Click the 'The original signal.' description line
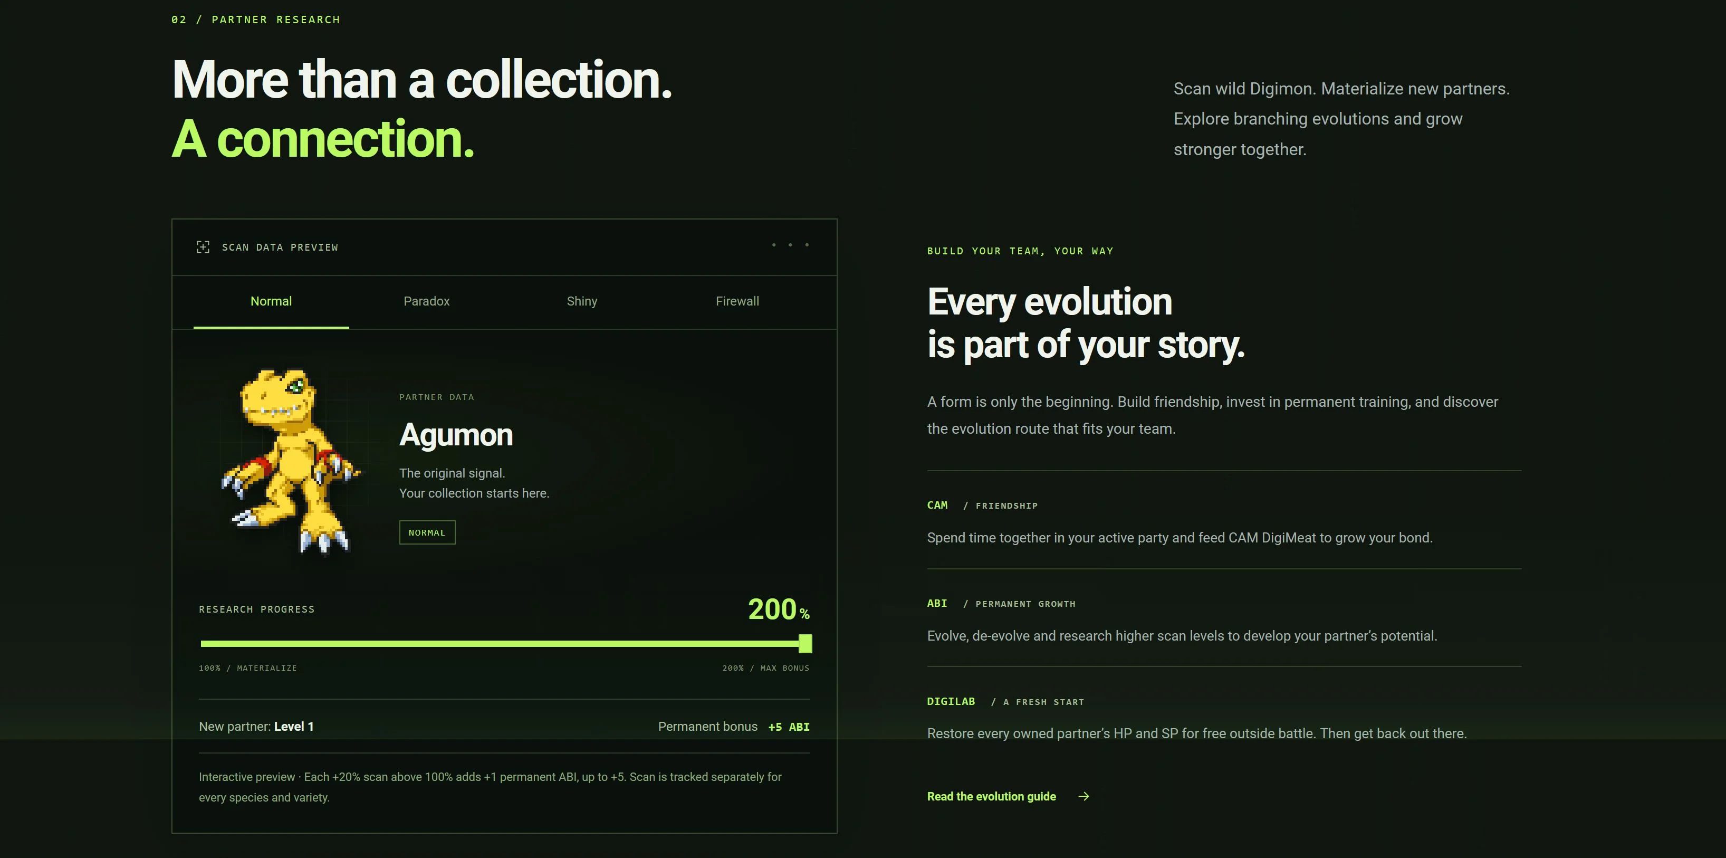Screen dimensions: 1726x858 (x=452, y=473)
